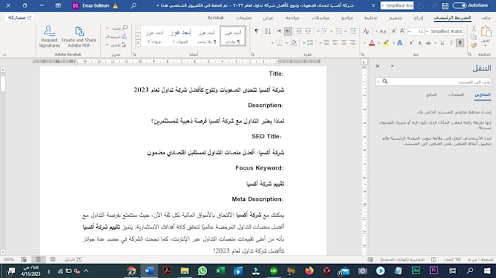Open the Acrobat ribbon tab
Viewport: 496px width, 278px height.
[x=215, y=17]
